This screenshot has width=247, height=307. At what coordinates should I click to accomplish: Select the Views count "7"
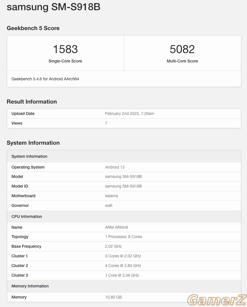(106, 123)
